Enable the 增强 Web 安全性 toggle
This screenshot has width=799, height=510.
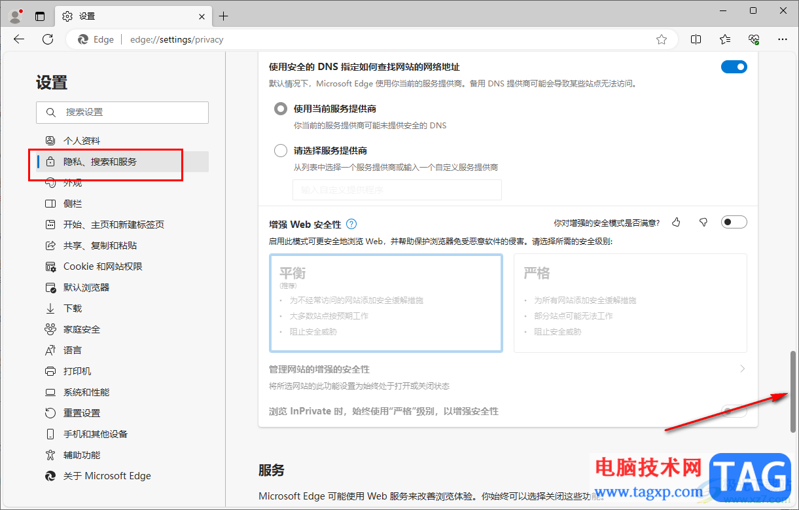(x=734, y=223)
